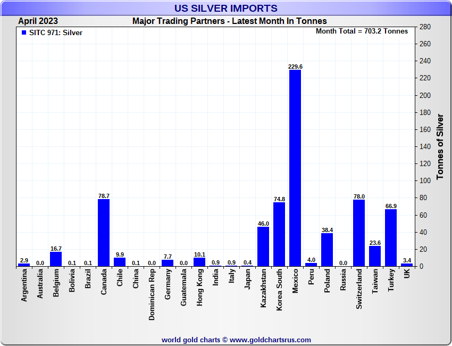Click the 280 value on the y-axis

pos(425,27)
